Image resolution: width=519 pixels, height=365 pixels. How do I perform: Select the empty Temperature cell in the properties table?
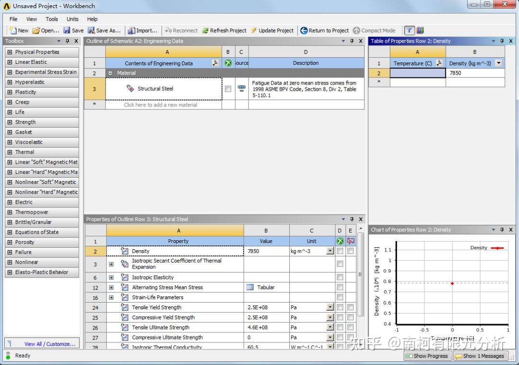click(x=417, y=73)
